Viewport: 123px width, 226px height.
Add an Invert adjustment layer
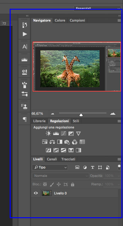coord(49,150)
